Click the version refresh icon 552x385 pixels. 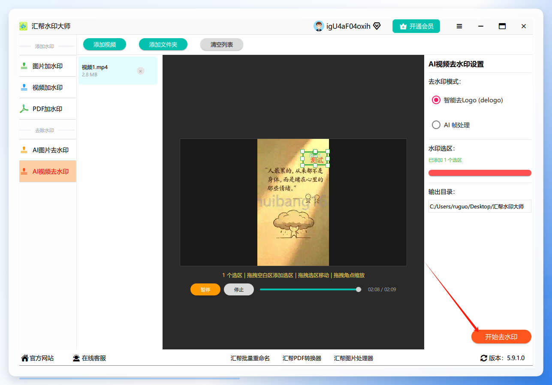click(x=484, y=358)
